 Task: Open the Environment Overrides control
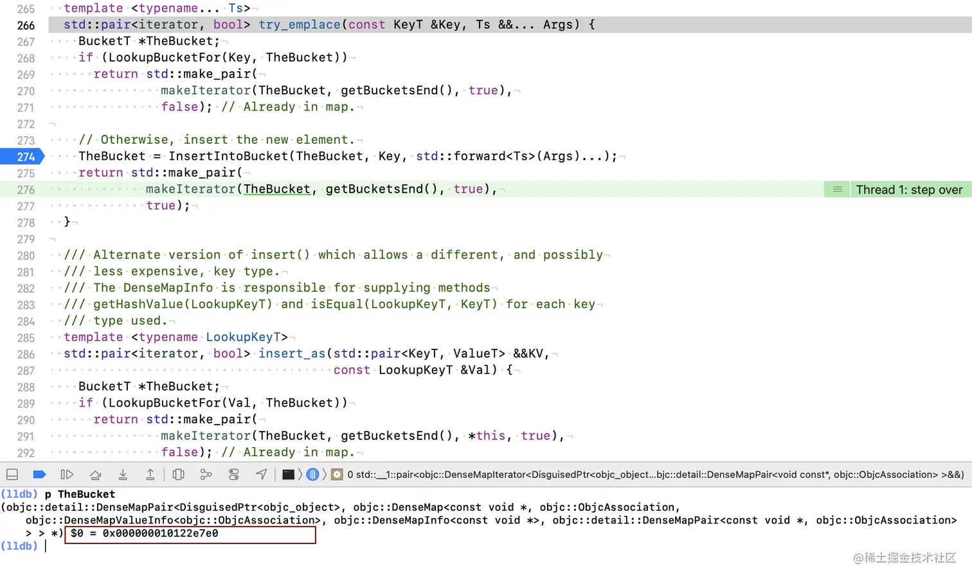[234, 475]
